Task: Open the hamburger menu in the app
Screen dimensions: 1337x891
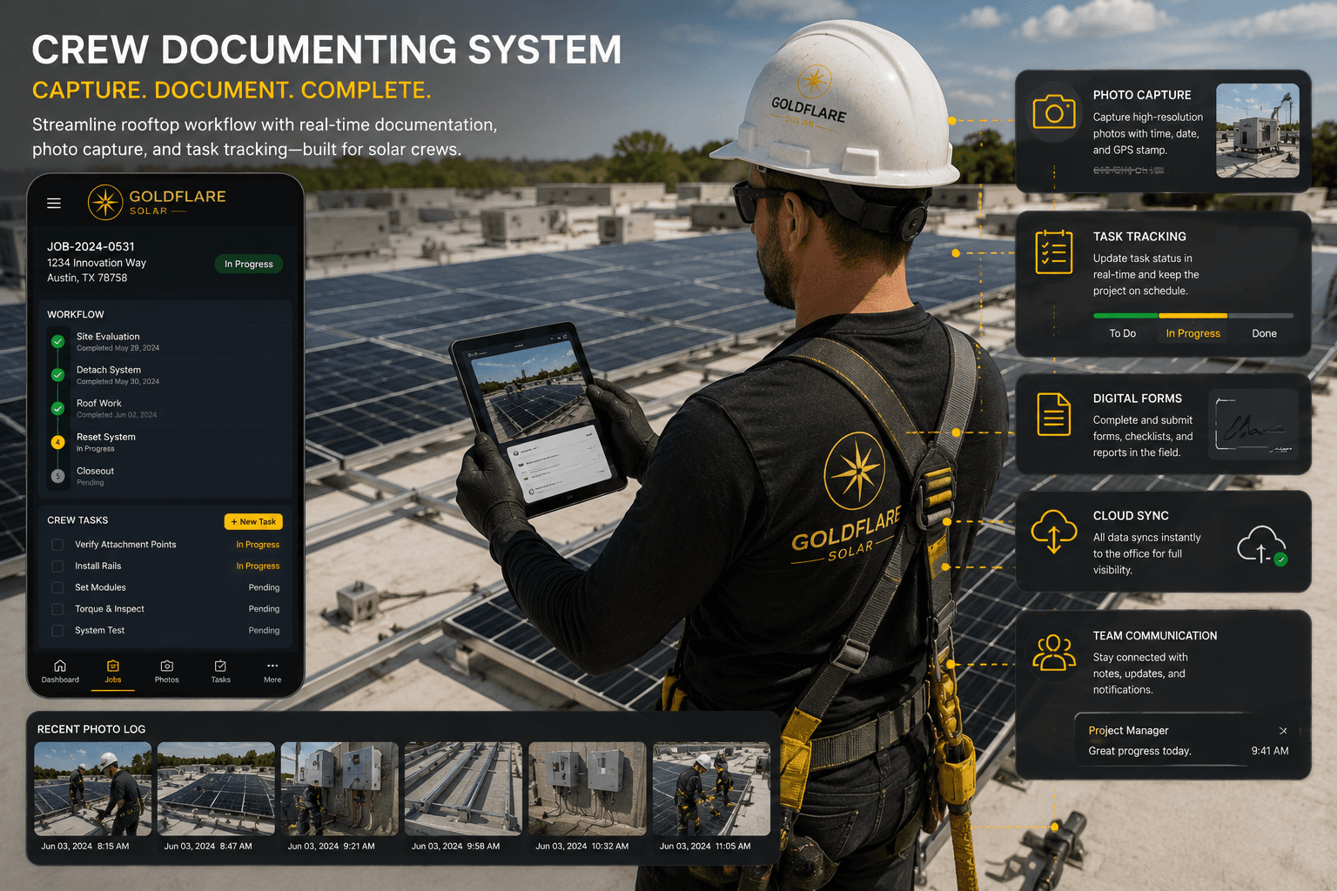Action: [x=54, y=203]
